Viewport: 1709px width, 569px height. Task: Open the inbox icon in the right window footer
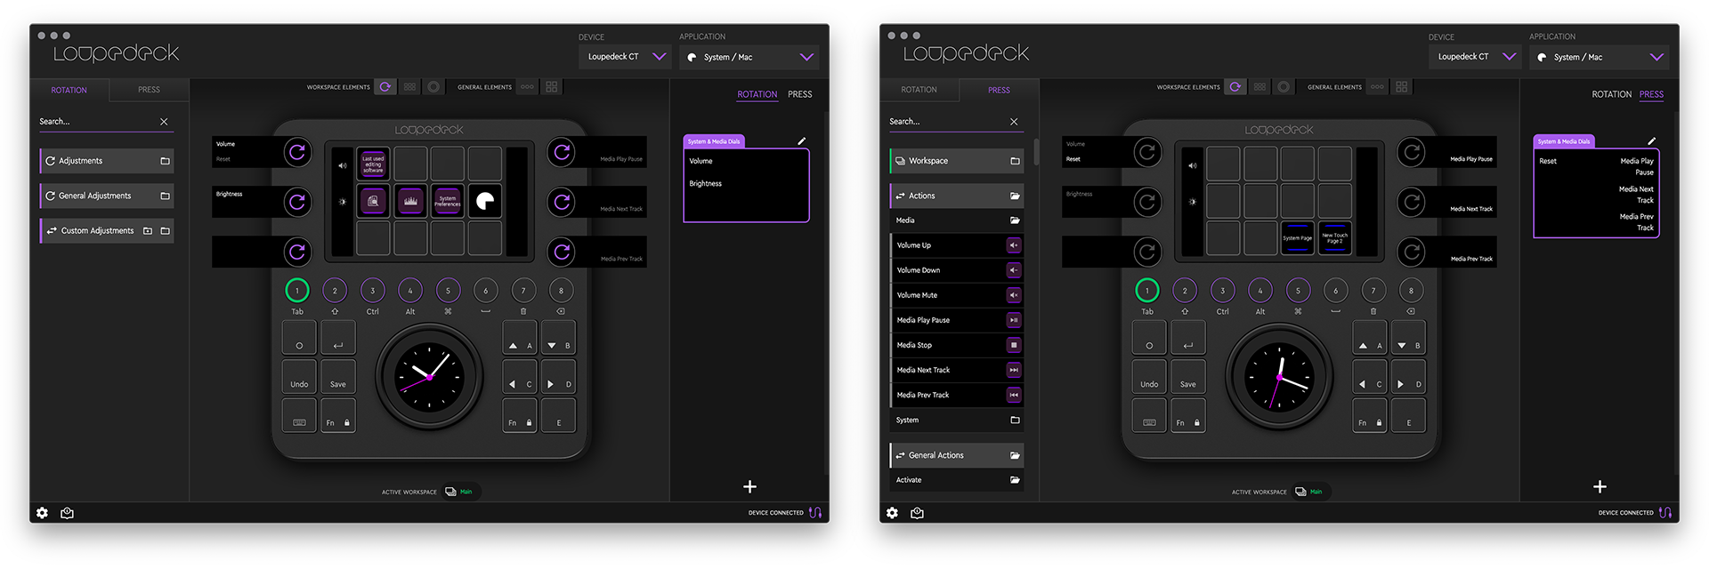tap(917, 513)
